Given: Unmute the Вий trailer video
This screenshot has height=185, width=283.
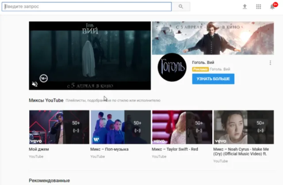Looking at the screenshot, I should (34, 84).
